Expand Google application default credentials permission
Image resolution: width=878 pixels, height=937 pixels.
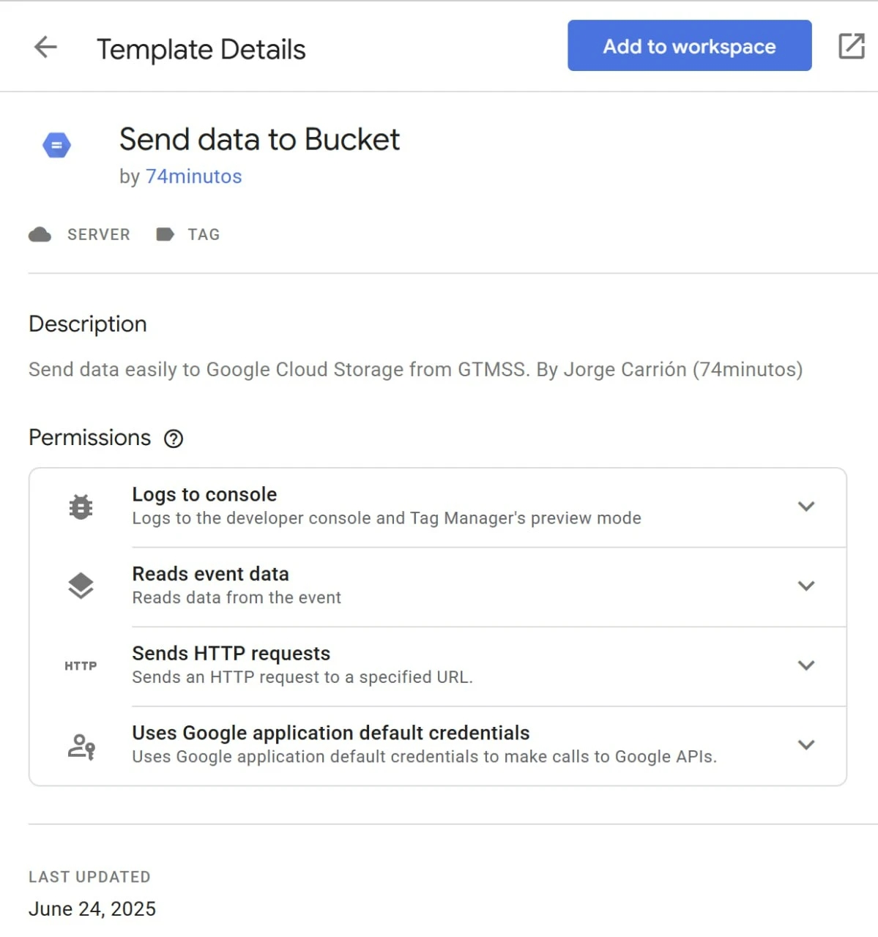point(806,745)
